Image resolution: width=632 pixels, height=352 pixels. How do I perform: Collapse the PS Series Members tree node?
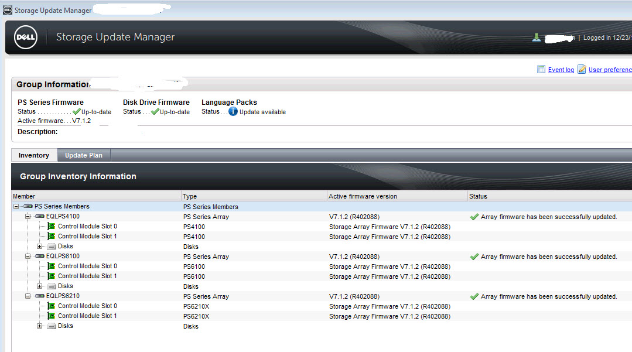point(16,206)
